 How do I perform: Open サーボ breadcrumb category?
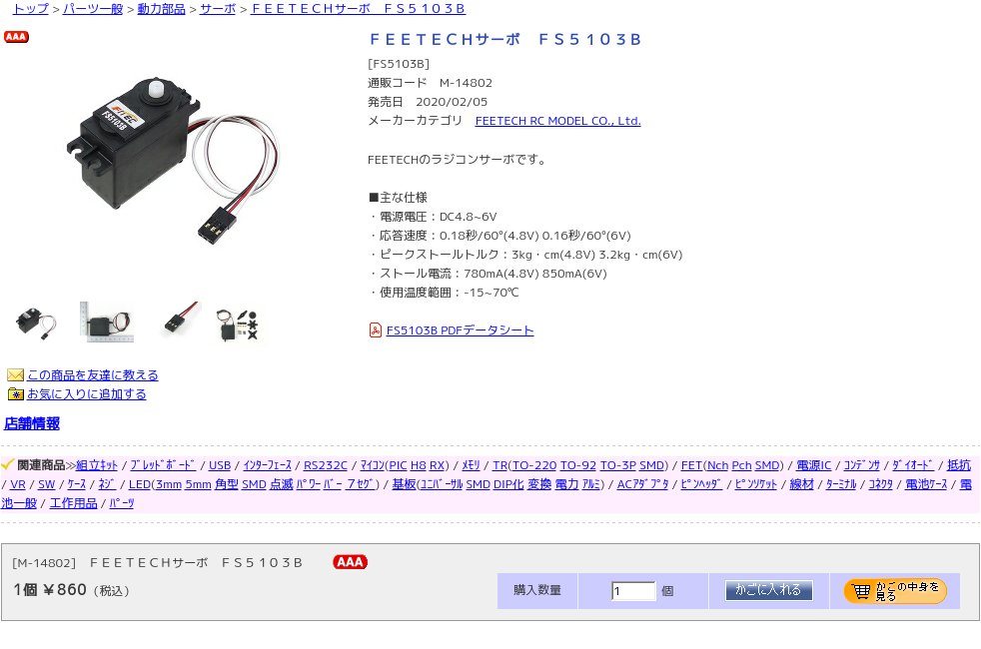pyautogui.click(x=218, y=9)
